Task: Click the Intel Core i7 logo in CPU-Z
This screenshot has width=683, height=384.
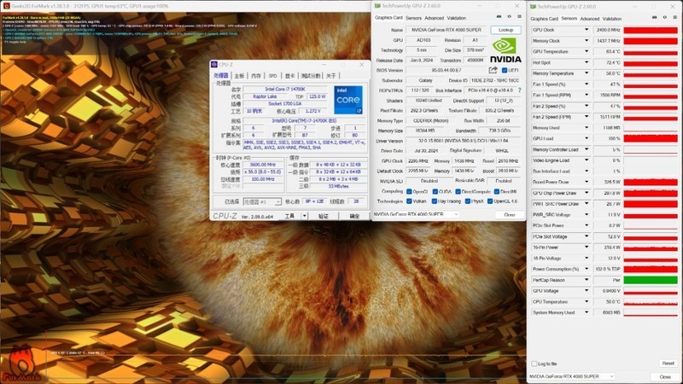Action: click(x=348, y=100)
